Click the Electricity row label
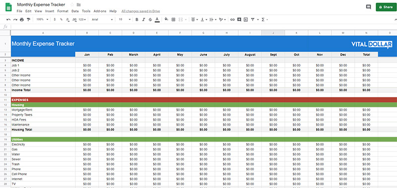The height and width of the screenshot is (188, 397). click(x=18, y=144)
